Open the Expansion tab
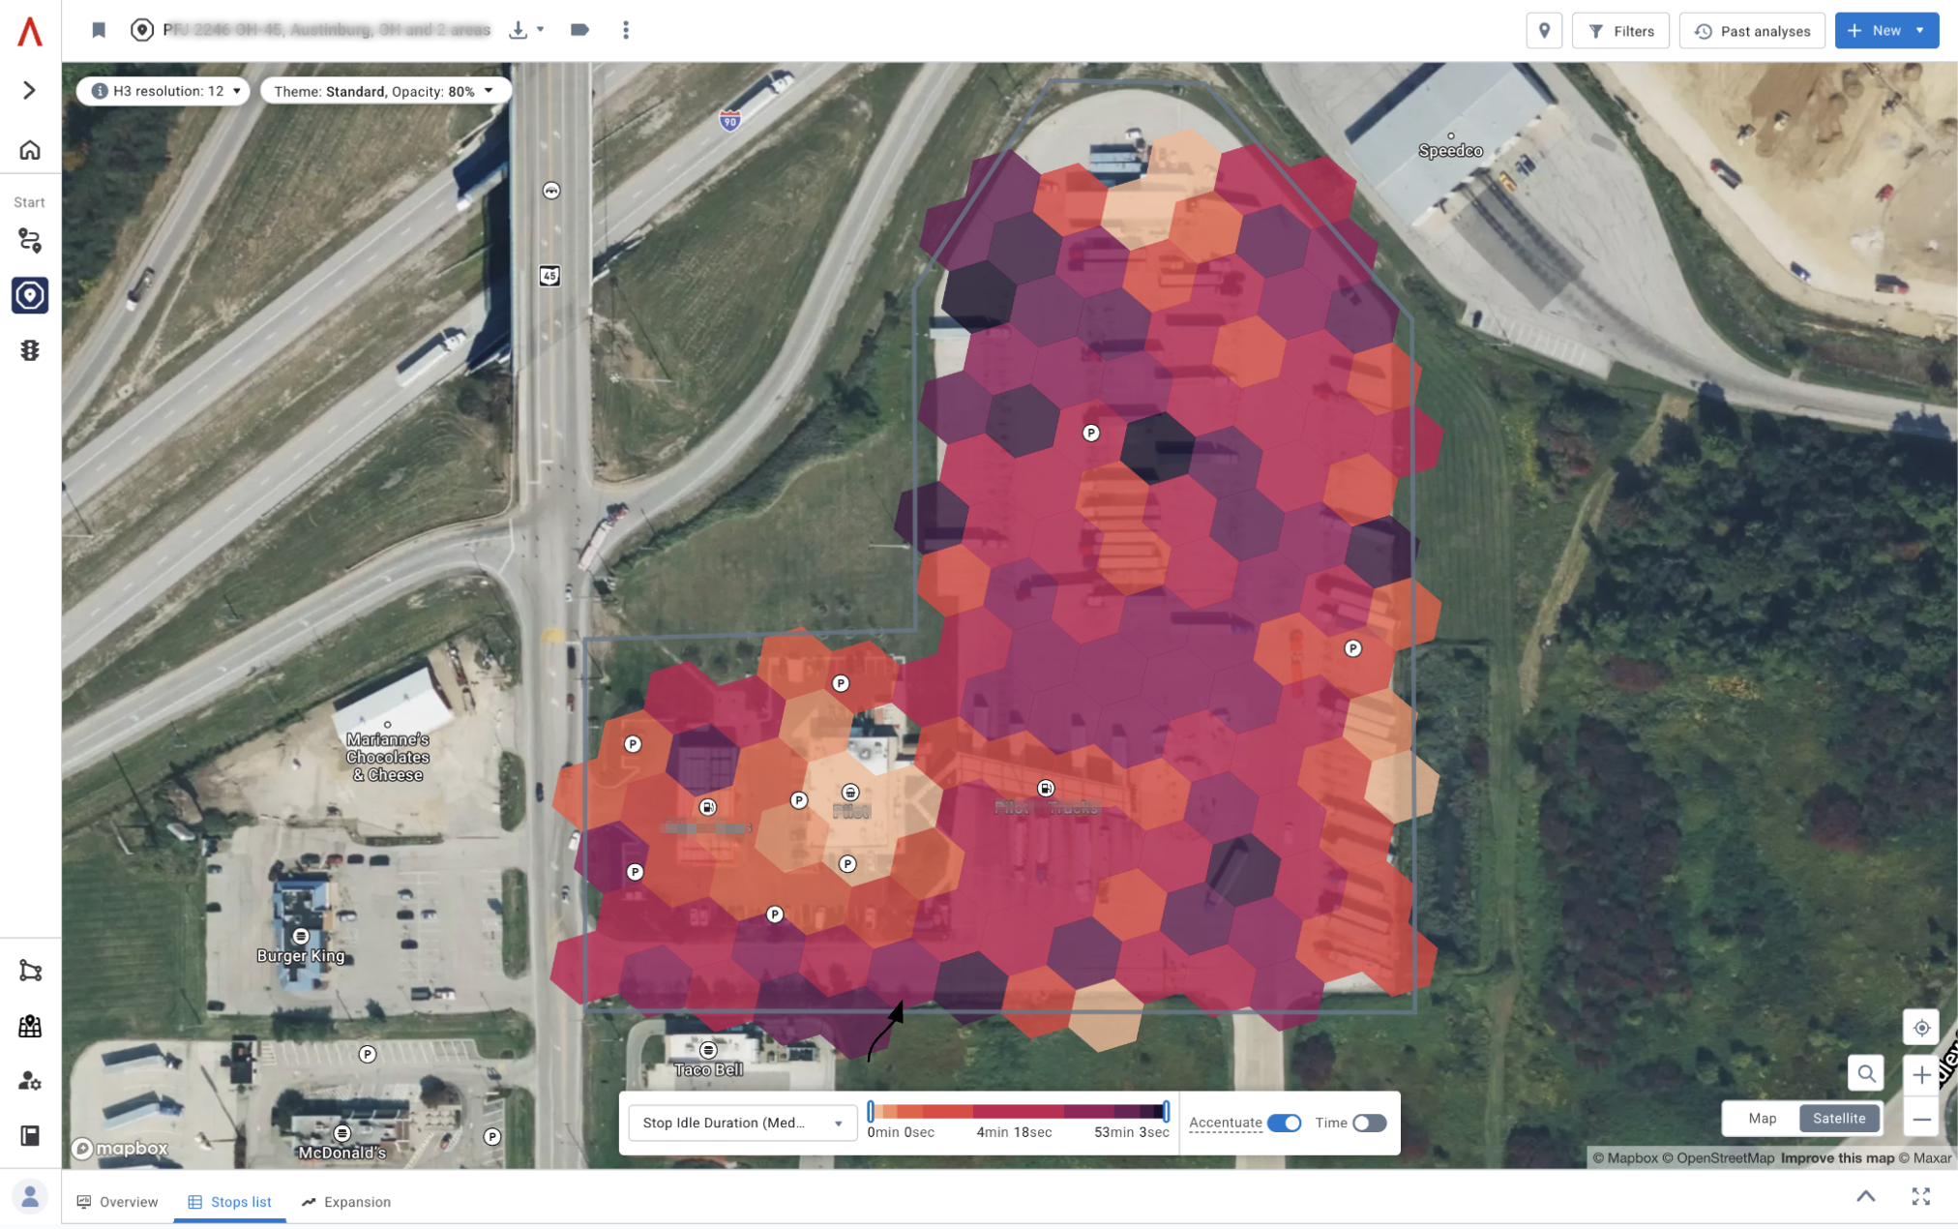The image size is (1958, 1229). (346, 1202)
